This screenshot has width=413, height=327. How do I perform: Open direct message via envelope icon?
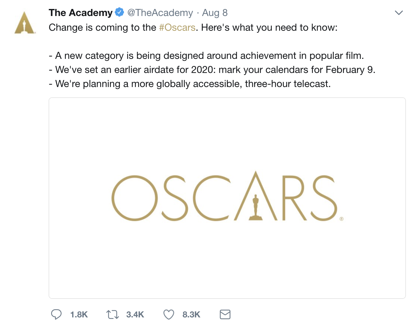coord(225,315)
